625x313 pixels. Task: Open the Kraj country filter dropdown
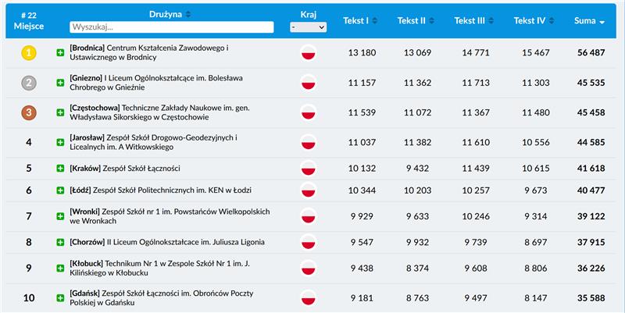[x=308, y=27]
